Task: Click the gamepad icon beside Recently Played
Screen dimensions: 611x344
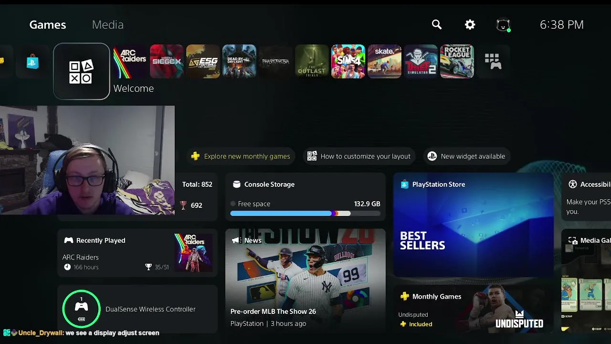Action: (x=69, y=240)
